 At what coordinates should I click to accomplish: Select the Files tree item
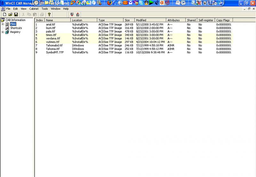click(13, 24)
